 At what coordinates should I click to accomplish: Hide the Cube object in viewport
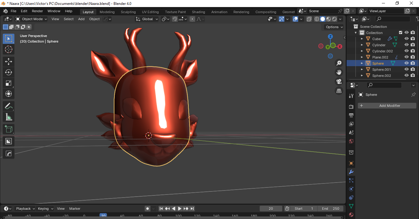coord(406,39)
